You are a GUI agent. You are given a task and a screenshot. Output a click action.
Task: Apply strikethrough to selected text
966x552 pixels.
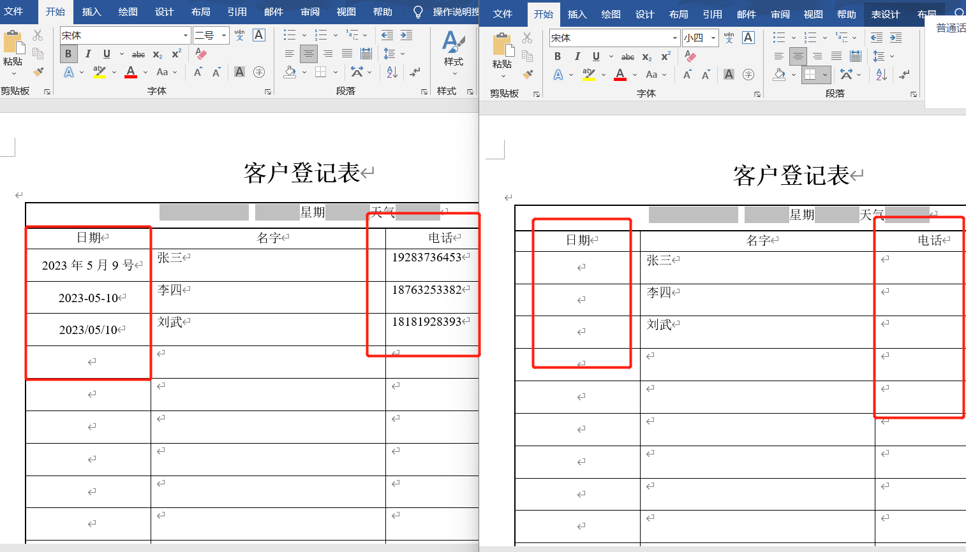coord(138,54)
